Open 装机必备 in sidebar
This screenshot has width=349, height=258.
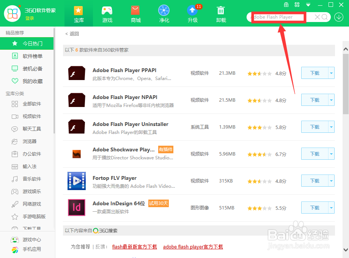coord(27,69)
